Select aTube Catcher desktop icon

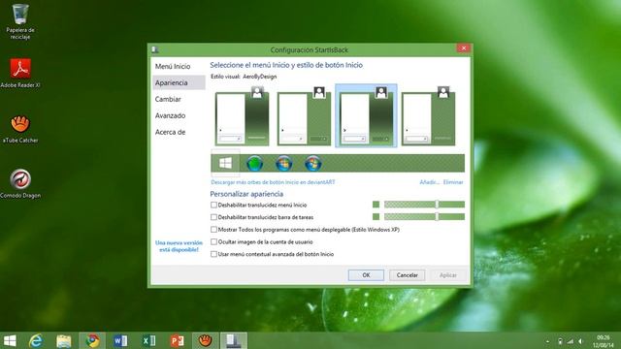pyautogui.click(x=20, y=129)
